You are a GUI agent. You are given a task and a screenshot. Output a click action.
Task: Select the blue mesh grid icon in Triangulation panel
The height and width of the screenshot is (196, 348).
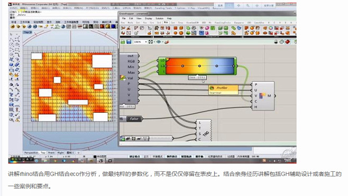pos(202,33)
